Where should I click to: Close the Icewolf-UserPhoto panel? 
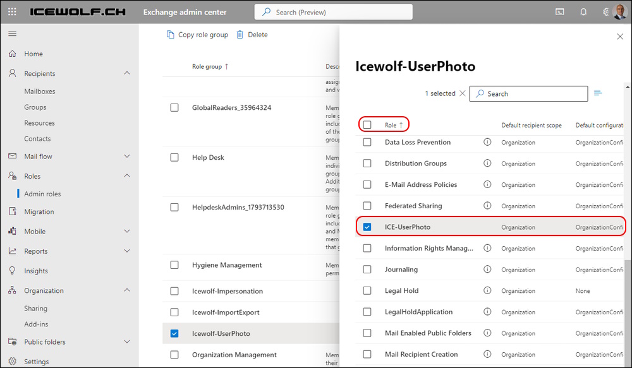pyautogui.click(x=620, y=37)
